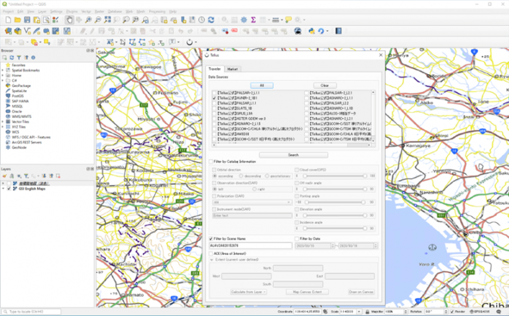Click the Refresh map icon

(x=211, y=20)
